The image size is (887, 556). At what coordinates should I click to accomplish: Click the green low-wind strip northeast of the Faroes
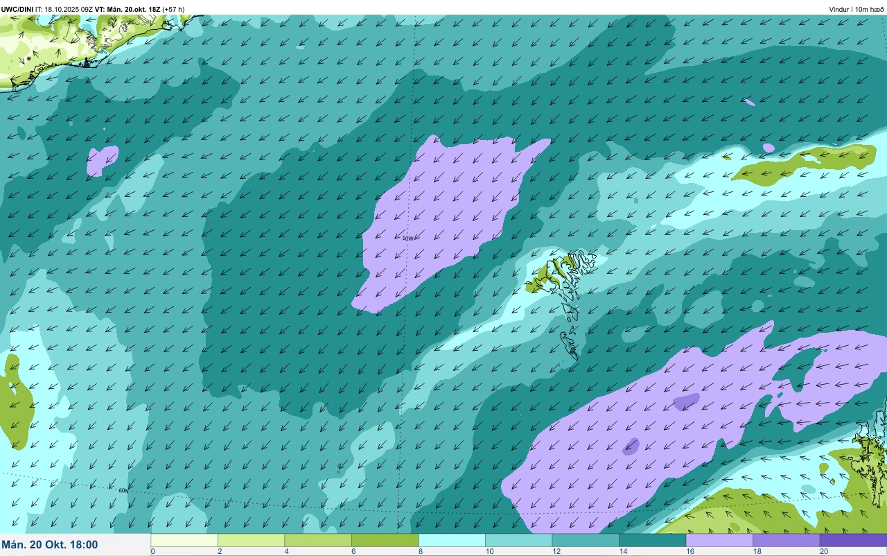tap(804, 164)
